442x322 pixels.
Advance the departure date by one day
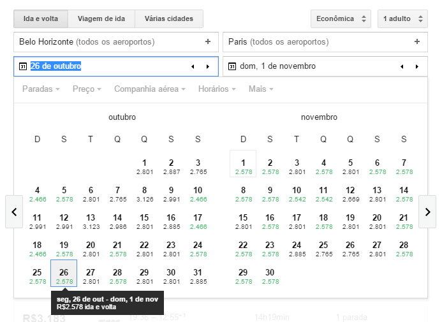click(x=207, y=66)
